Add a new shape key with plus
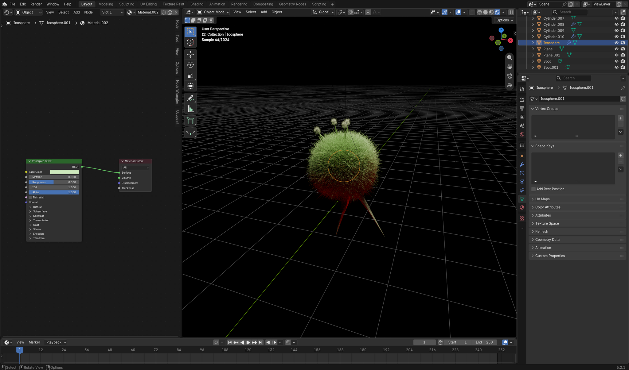The image size is (629, 370). 621,156
